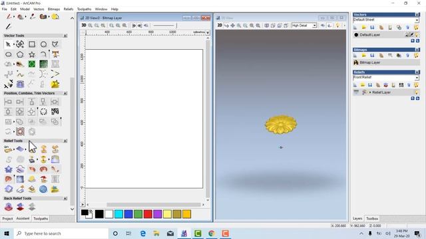Toggle all bitmap layers visibility bulb

point(416,55)
